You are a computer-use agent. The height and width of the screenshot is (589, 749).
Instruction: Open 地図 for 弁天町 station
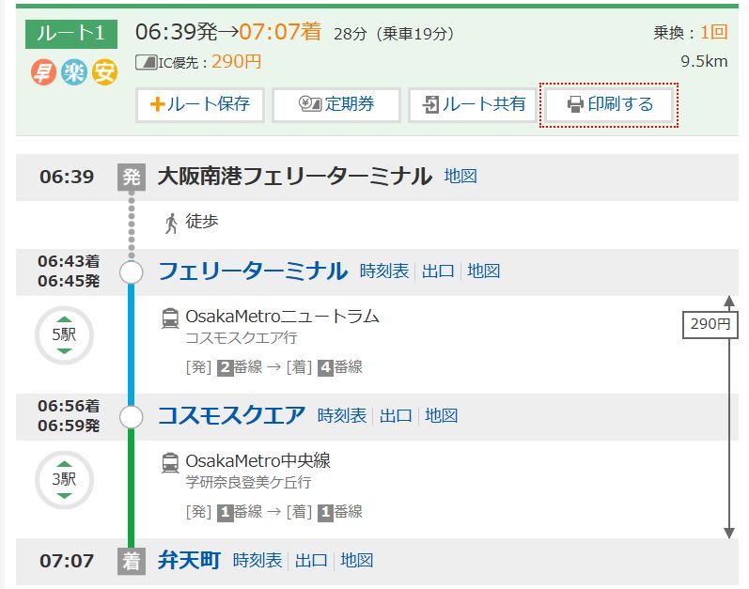357,561
